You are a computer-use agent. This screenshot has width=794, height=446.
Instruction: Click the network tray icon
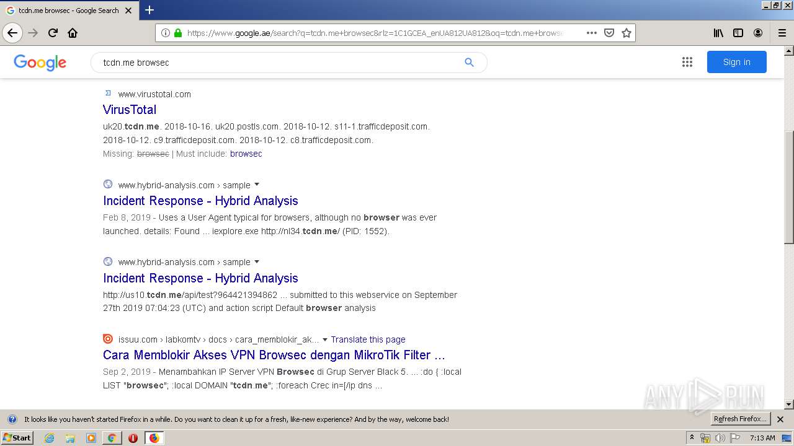(x=705, y=438)
